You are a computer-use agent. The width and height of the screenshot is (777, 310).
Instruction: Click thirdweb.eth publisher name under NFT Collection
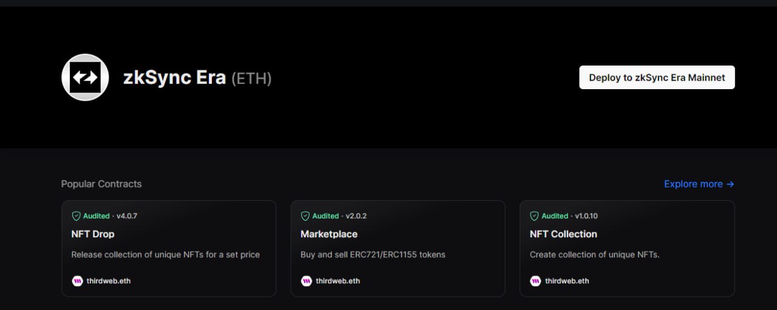[566, 281]
